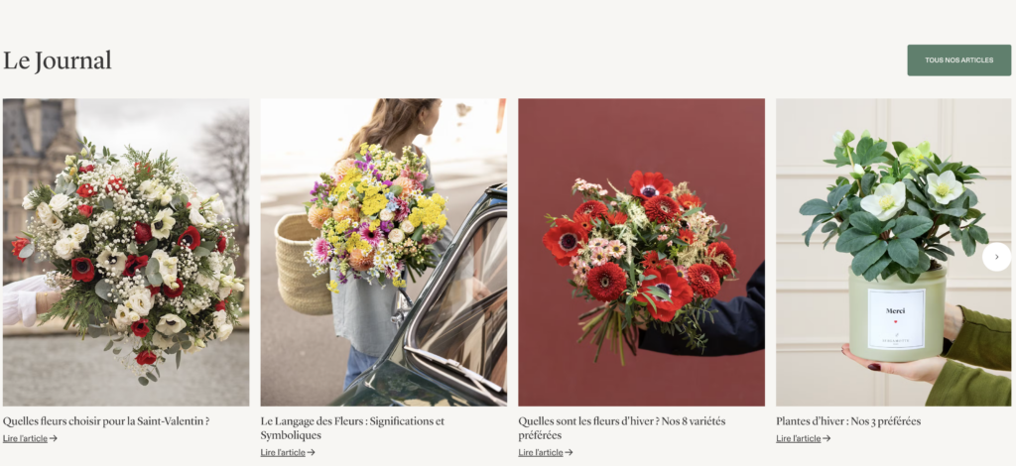Open title Plantes d'hiver: Nos 3 préférées
The image size is (1016, 466).
coord(848,421)
